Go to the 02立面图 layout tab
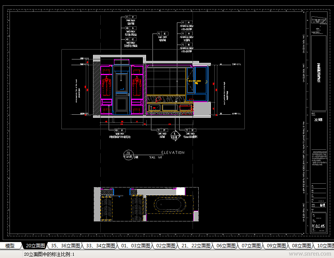334x258 pixels. [x=165, y=246]
